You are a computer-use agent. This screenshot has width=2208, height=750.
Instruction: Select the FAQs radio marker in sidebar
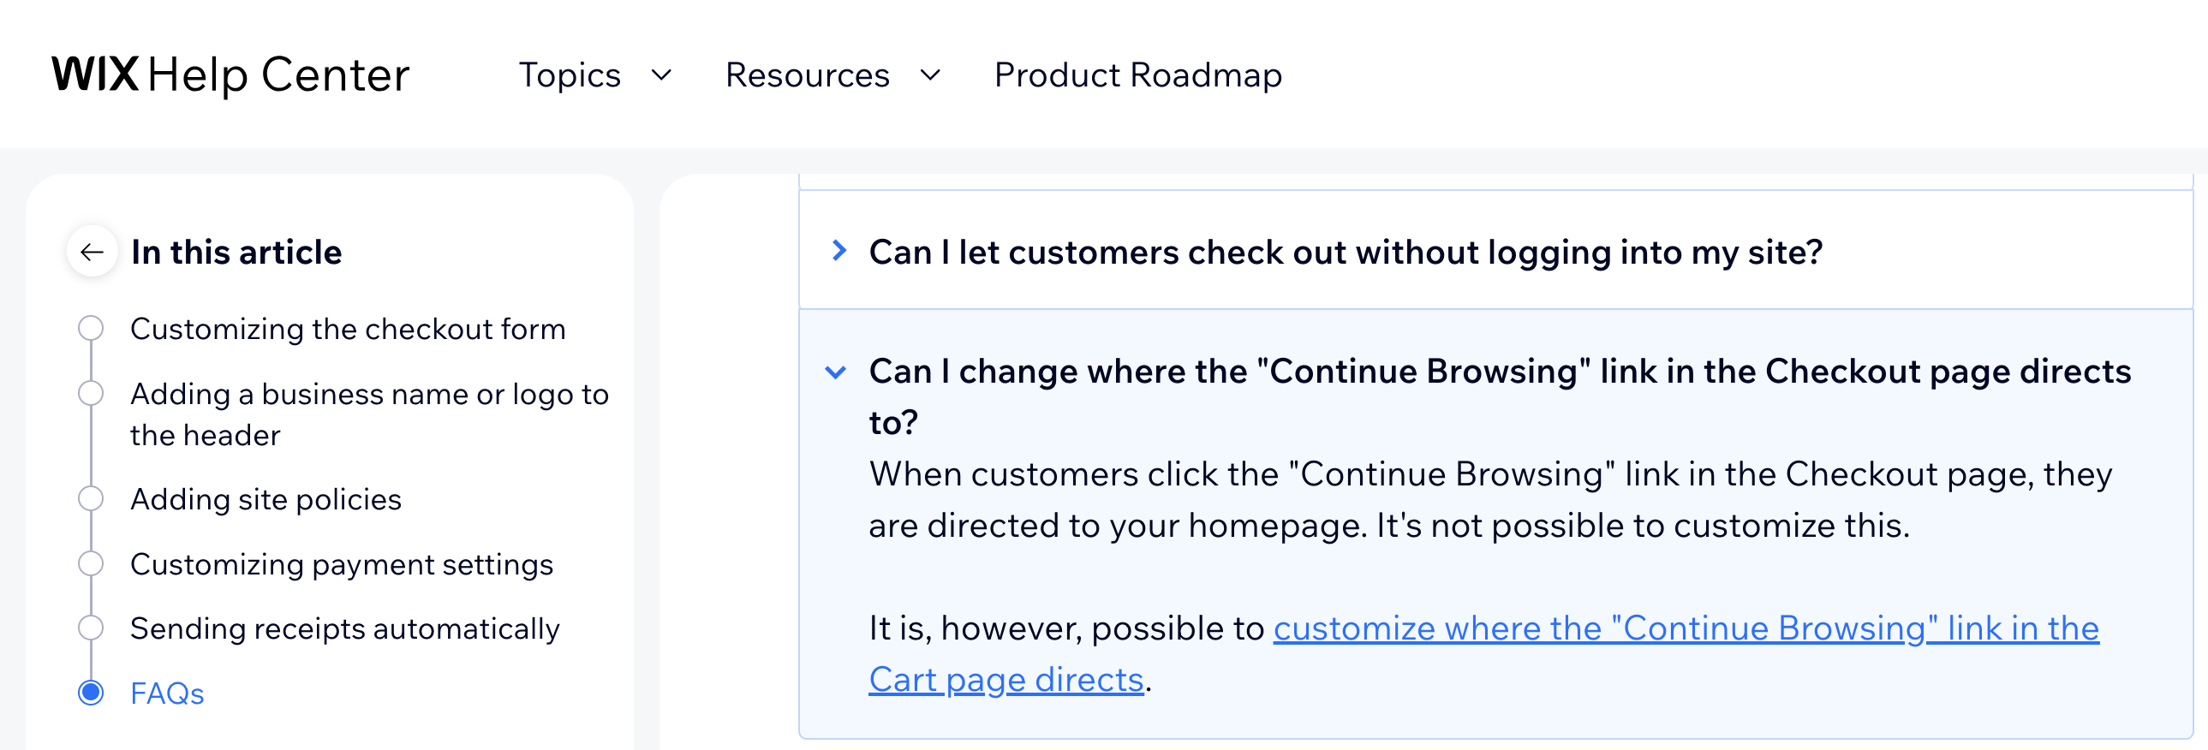(91, 693)
